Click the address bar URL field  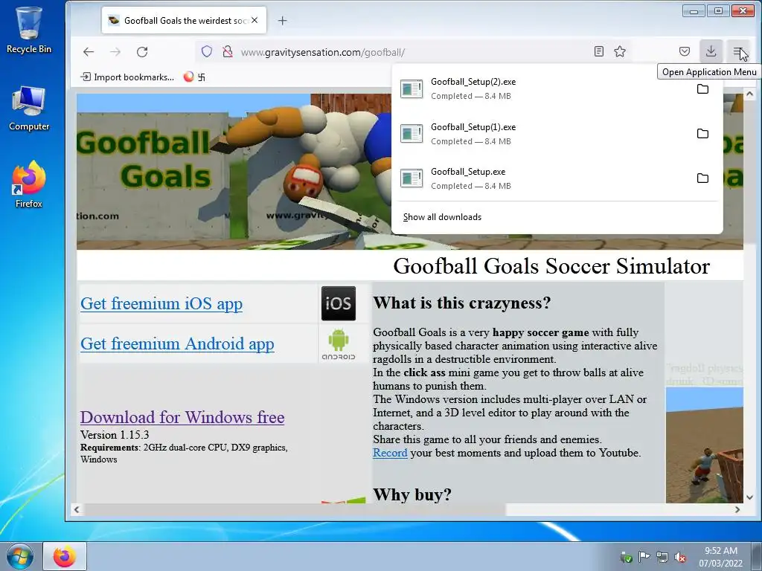click(x=413, y=52)
